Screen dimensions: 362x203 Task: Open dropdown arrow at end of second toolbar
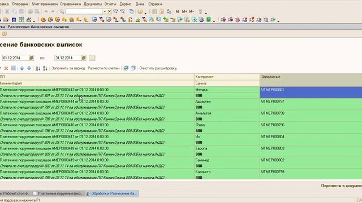(x=278, y=21)
